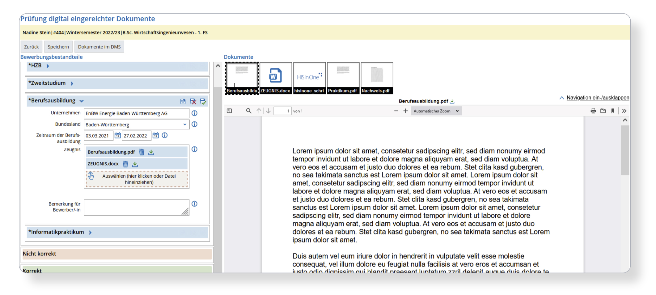This screenshot has width=656, height=295.
Task: Delete Berufsausbildung.pdf with the trash icon
Action: (x=142, y=152)
